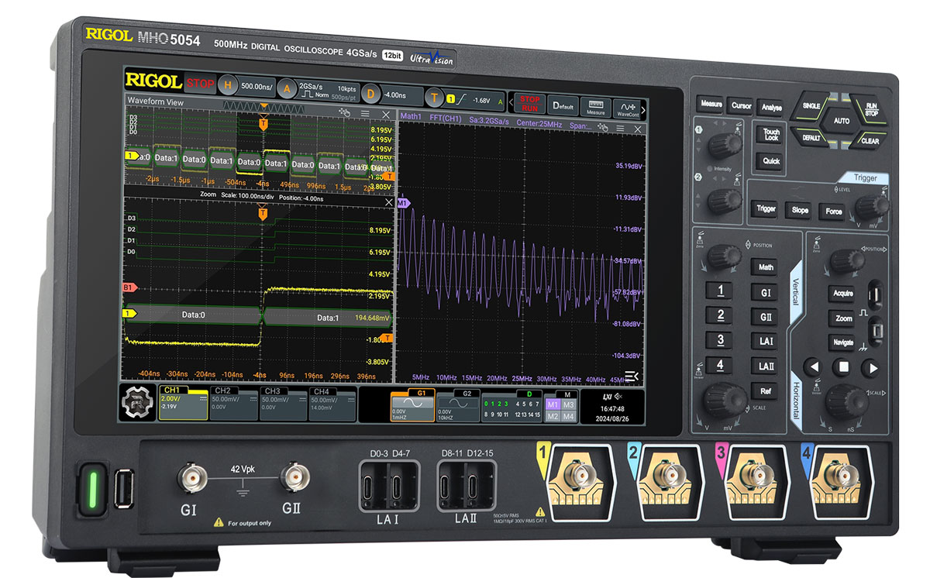Viewport: 930px width, 578px height.
Task: Click the cursor tool icon in Waveform View
Action: tap(345, 113)
